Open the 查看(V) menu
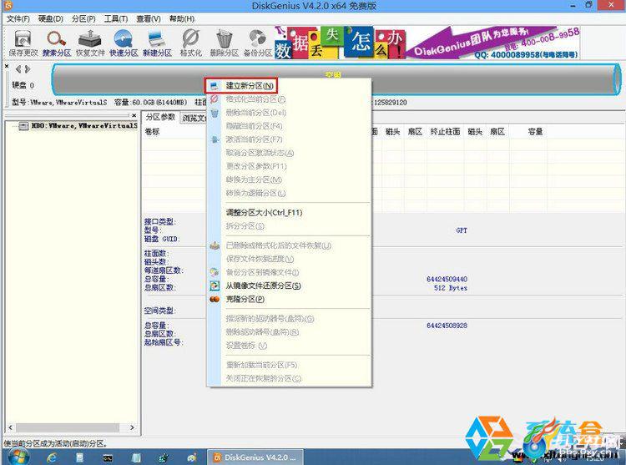 click(148, 18)
